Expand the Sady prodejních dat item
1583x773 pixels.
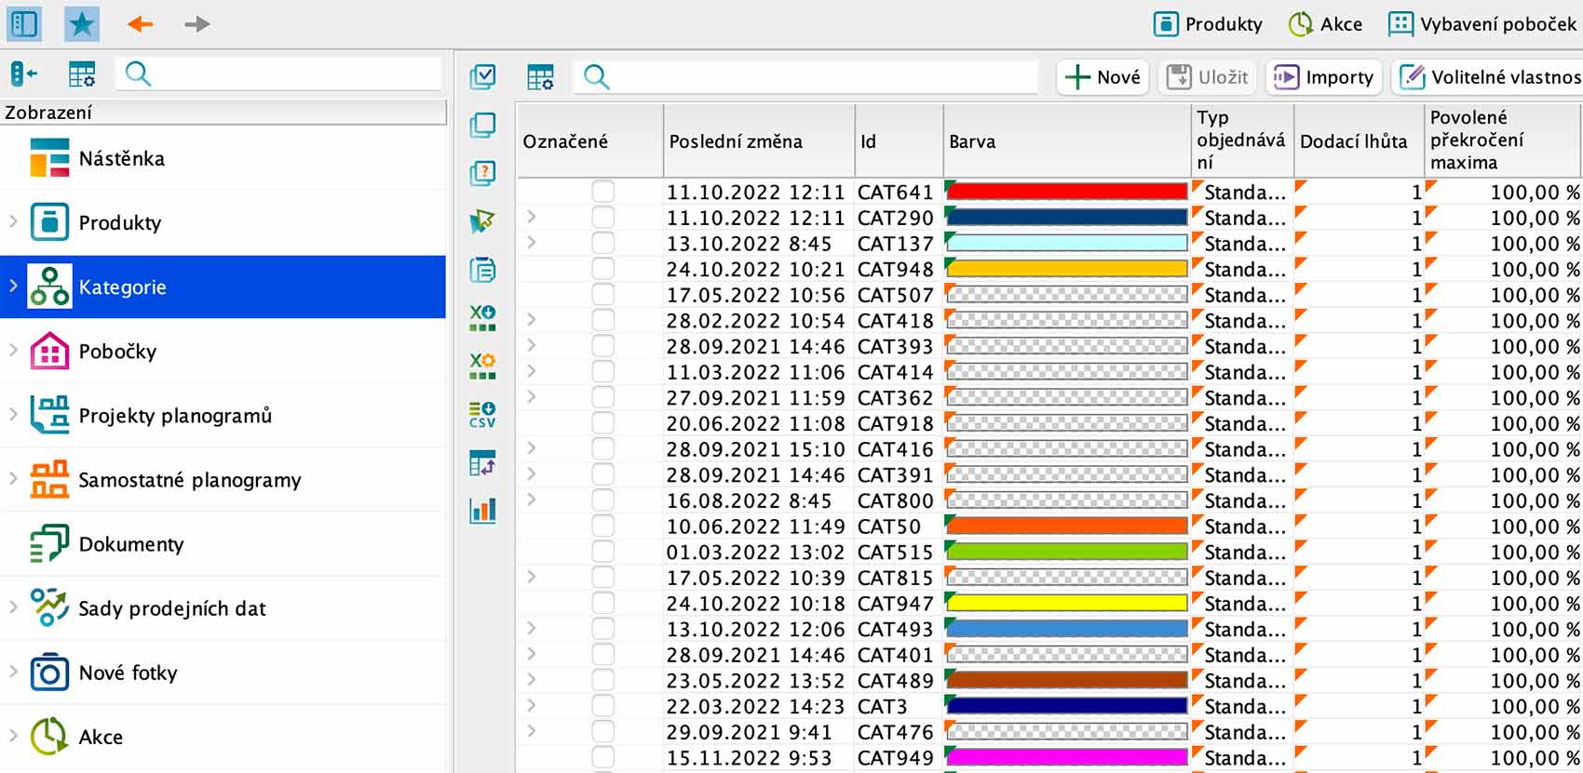click(13, 607)
